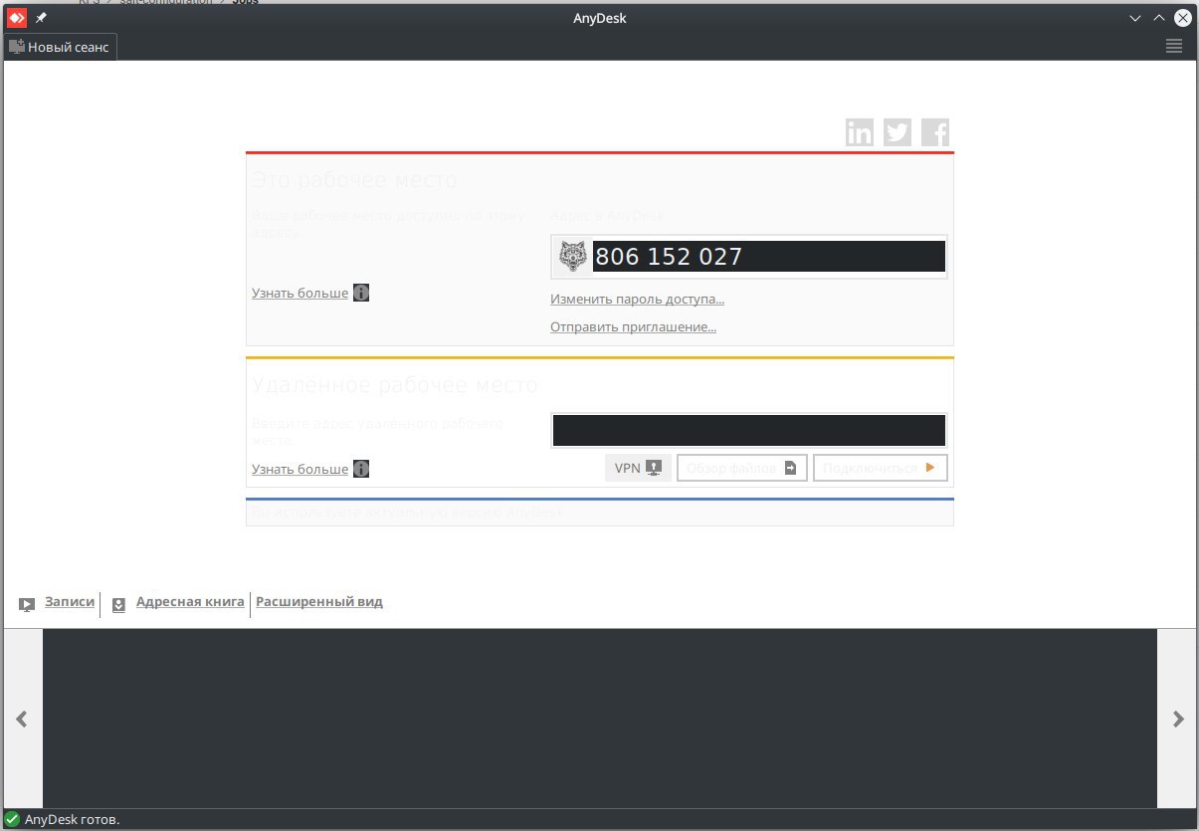Click the AnyDesk logo in title bar
The height and width of the screenshot is (831, 1199).
pos(16,18)
